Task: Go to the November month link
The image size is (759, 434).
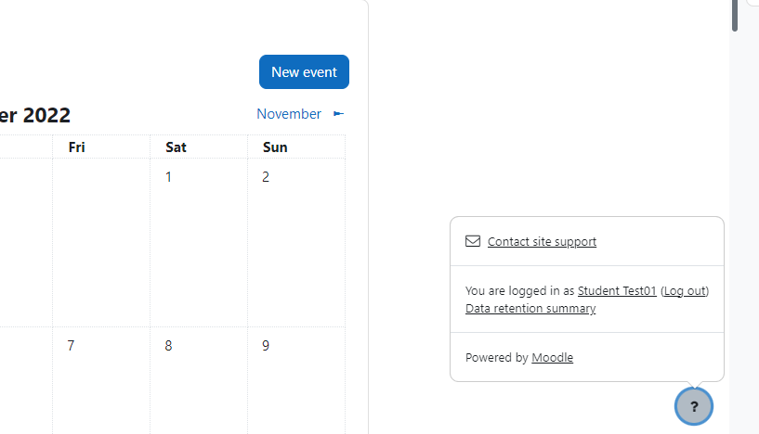Action: (x=289, y=114)
